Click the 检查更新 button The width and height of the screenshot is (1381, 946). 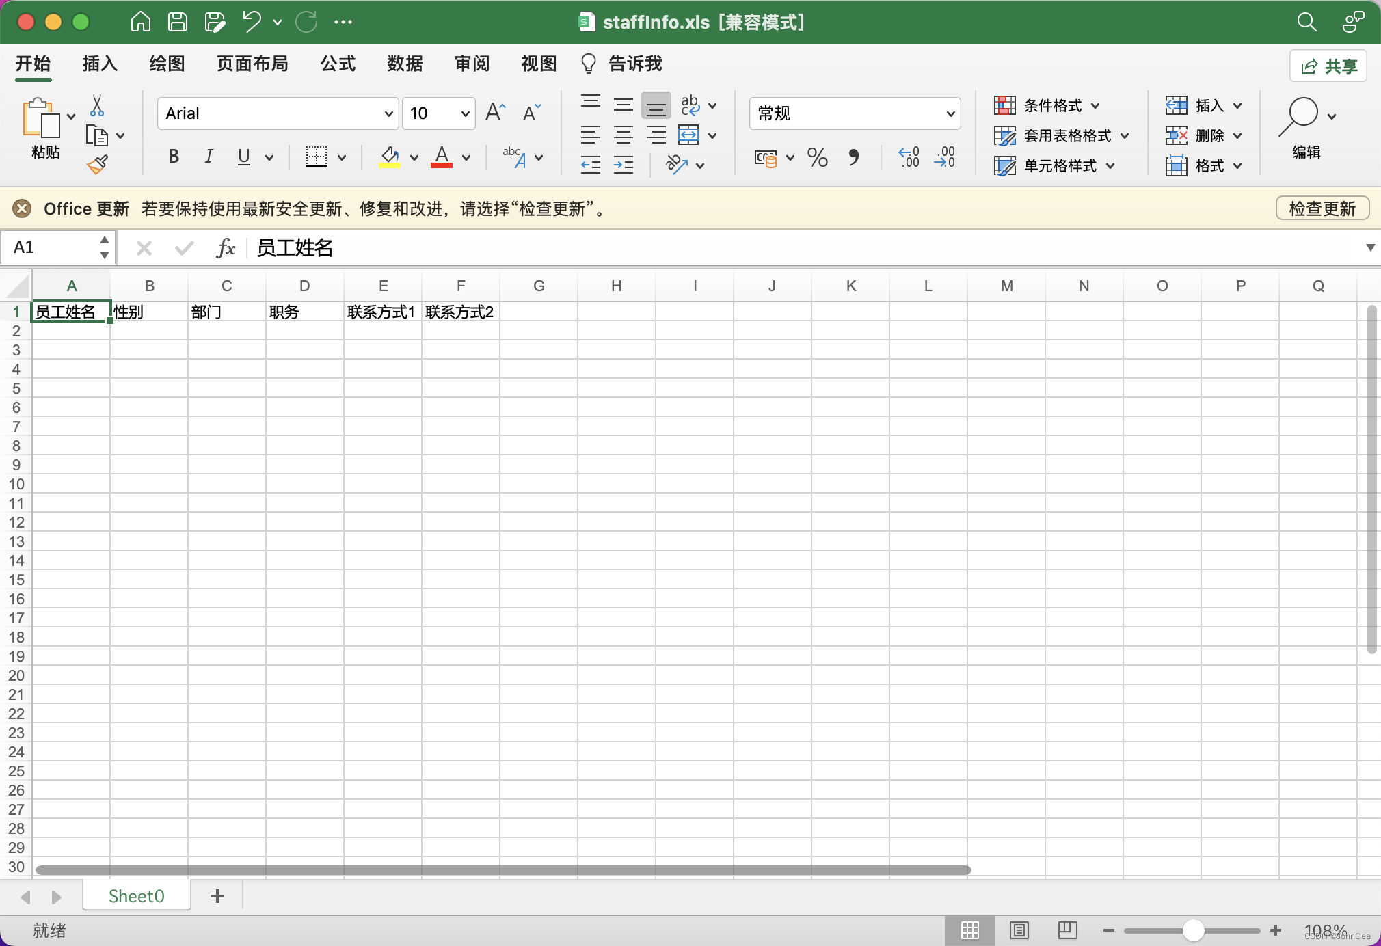click(x=1322, y=208)
